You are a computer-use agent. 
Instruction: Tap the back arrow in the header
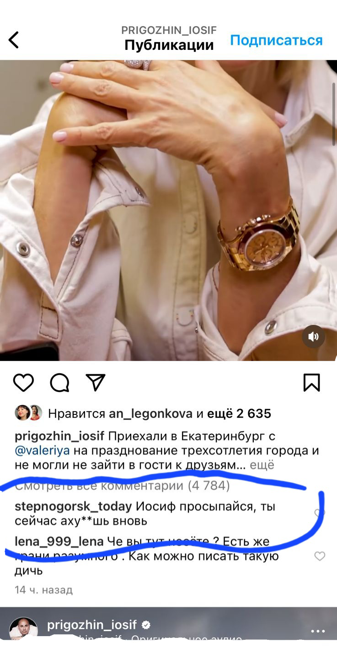[14, 40]
